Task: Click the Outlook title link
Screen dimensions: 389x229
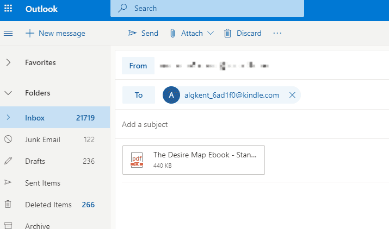Action: [41, 9]
